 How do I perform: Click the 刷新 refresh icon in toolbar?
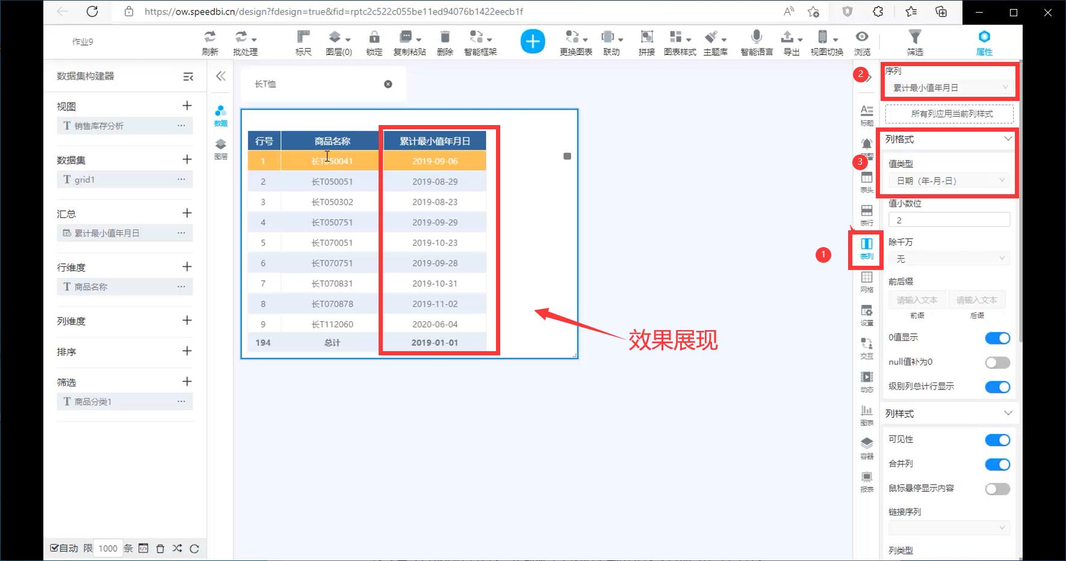tap(209, 37)
